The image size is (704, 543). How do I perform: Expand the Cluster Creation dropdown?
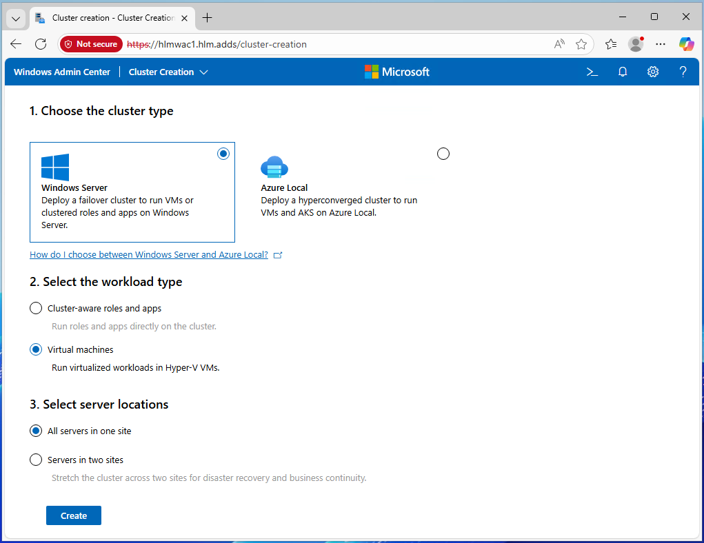(168, 72)
